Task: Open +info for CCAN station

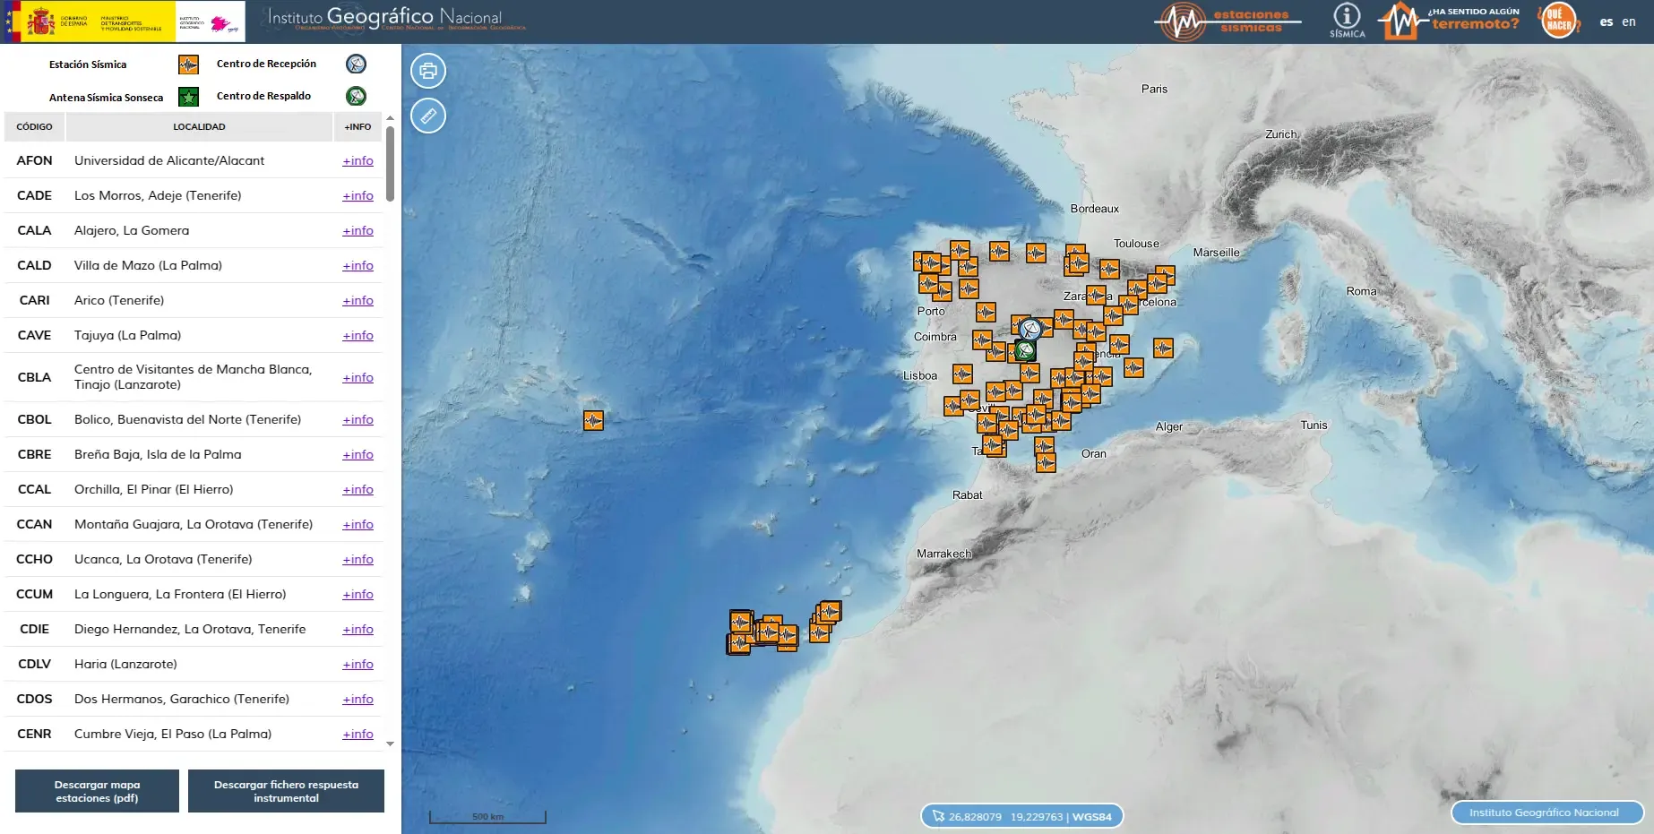Action: tap(358, 525)
